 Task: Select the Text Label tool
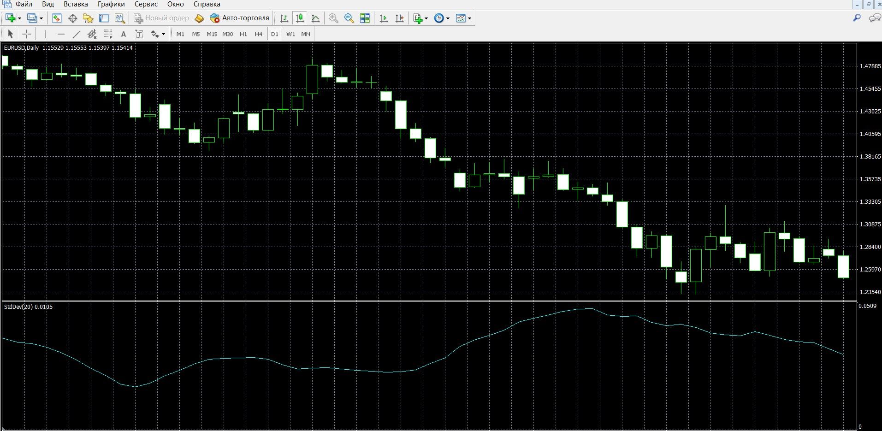(x=139, y=34)
